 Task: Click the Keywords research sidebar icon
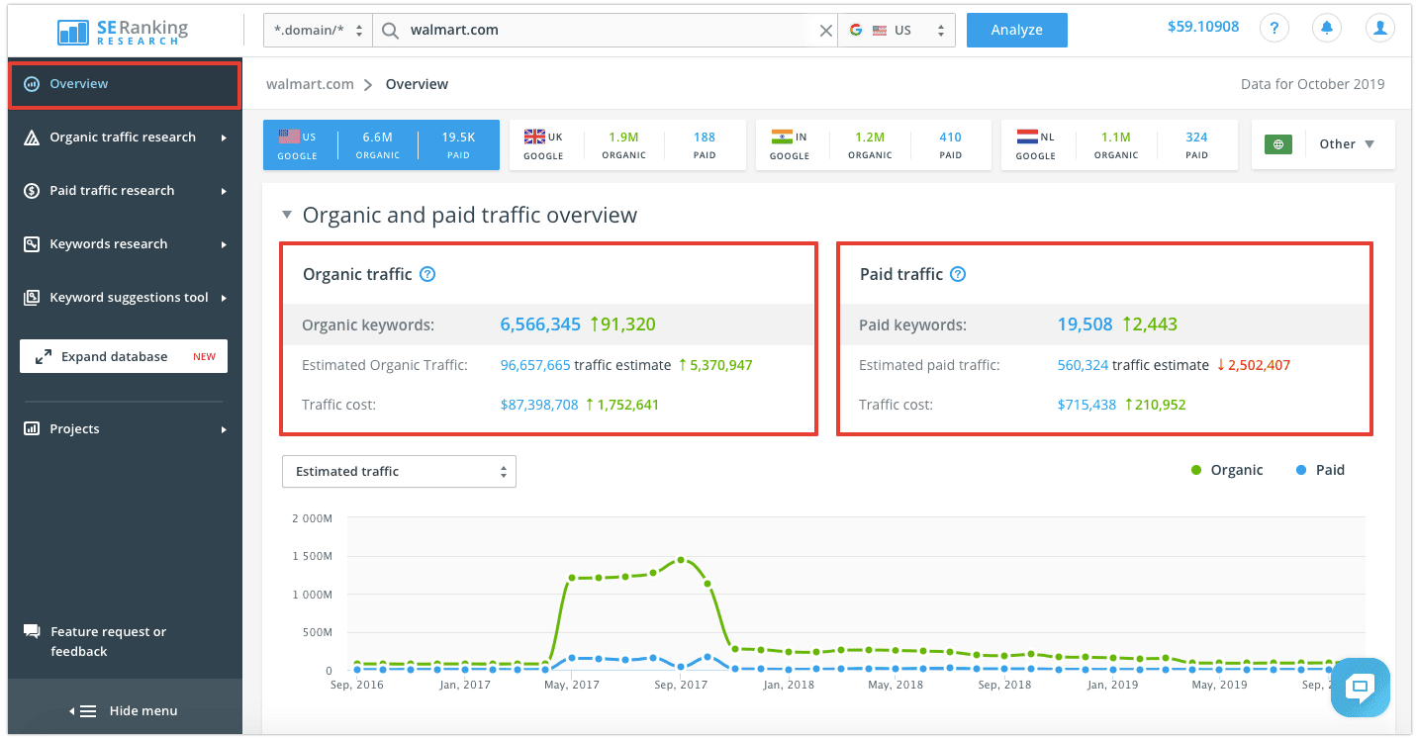point(32,244)
